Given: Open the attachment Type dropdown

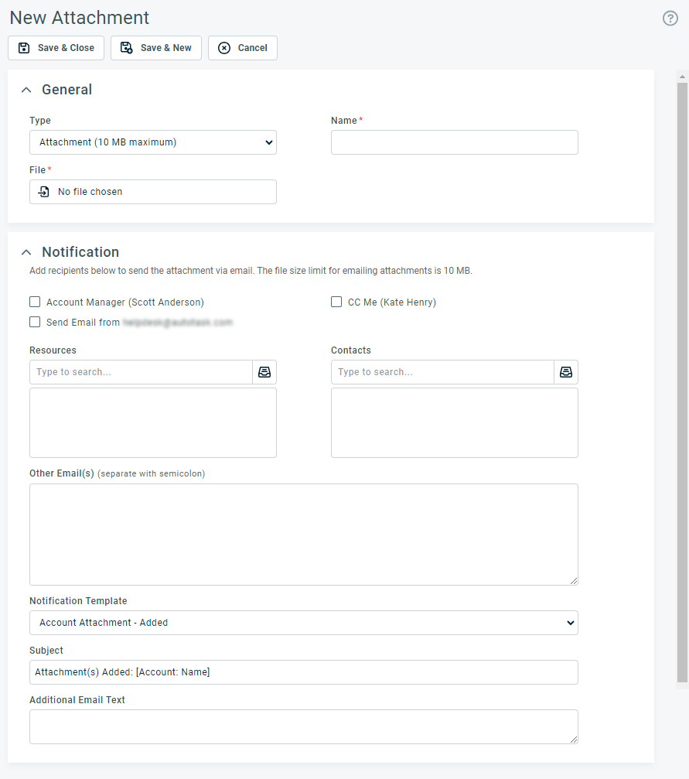Looking at the screenshot, I should [153, 142].
